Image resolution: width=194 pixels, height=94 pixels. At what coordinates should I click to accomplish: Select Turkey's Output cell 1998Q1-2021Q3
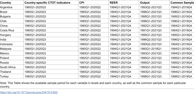151,76
